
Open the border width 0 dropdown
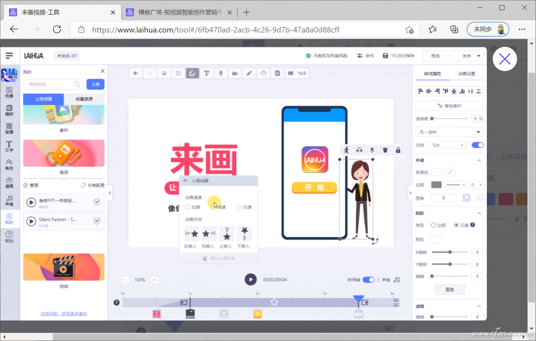(476, 185)
